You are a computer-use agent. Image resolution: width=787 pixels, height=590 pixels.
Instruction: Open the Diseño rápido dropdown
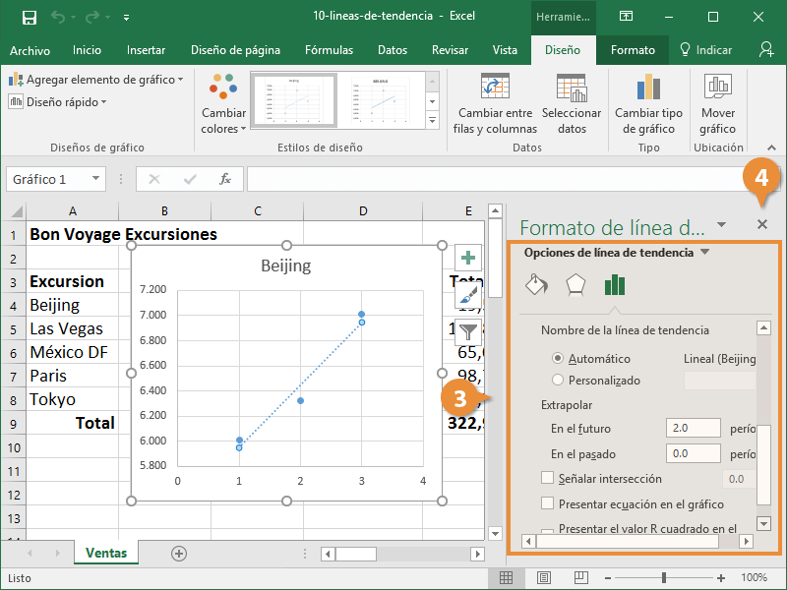click(58, 101)
